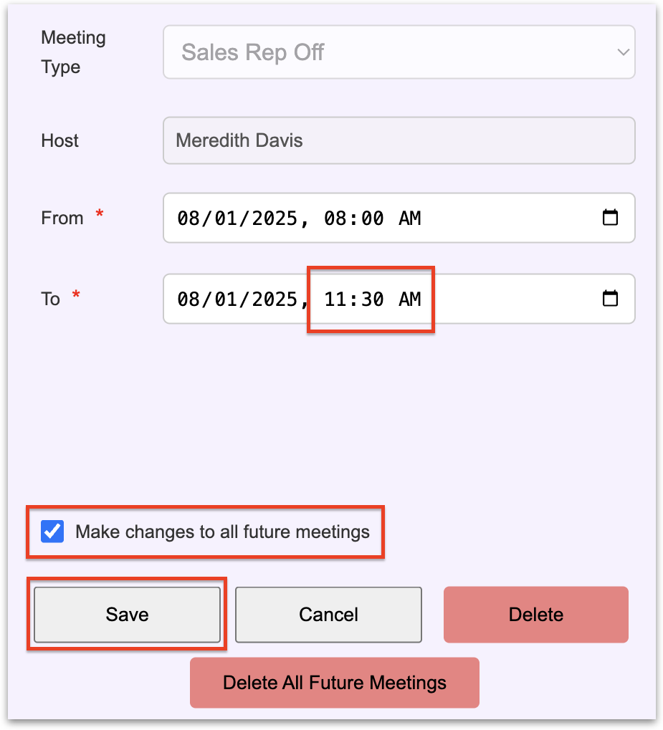Viewport: 663px width, 730px height.
Task: Click the Cancel button
Action: [x=328, y=615]
